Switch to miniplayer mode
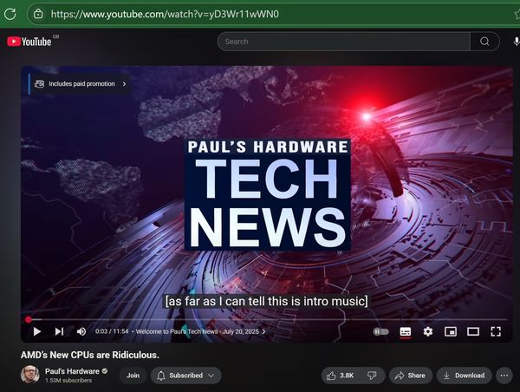This screenshot has width=520, height=392. pyautogui.click(x=451, y=331)
